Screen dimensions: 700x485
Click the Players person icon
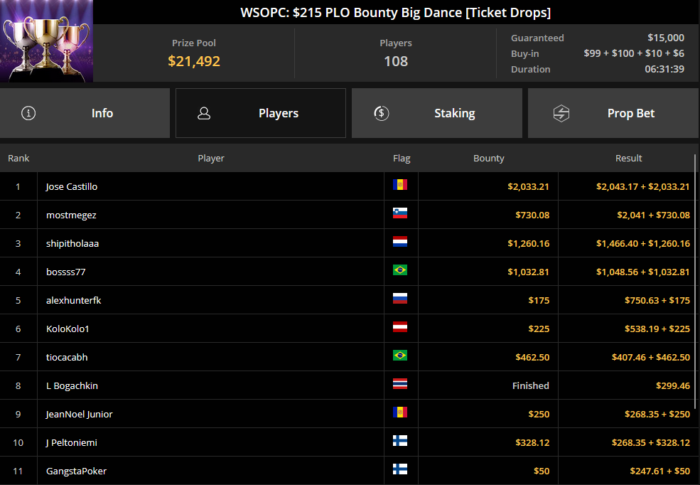tap(204, 113)
